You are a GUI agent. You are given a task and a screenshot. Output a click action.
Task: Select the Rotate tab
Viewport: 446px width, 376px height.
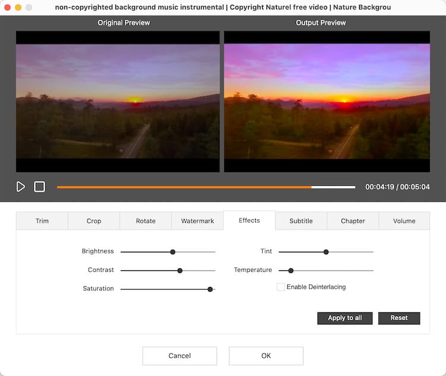click(146, 221)
